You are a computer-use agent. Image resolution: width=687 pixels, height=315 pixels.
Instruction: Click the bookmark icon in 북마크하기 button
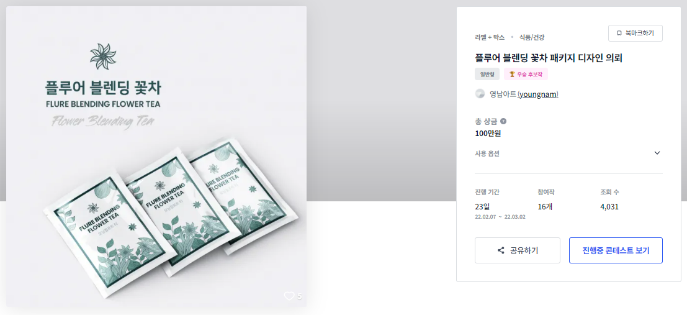tap(619, 33)
